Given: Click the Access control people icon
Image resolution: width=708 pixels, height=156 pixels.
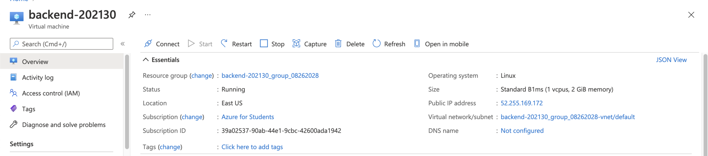Looking at the screenshot, I should point(13,93).
